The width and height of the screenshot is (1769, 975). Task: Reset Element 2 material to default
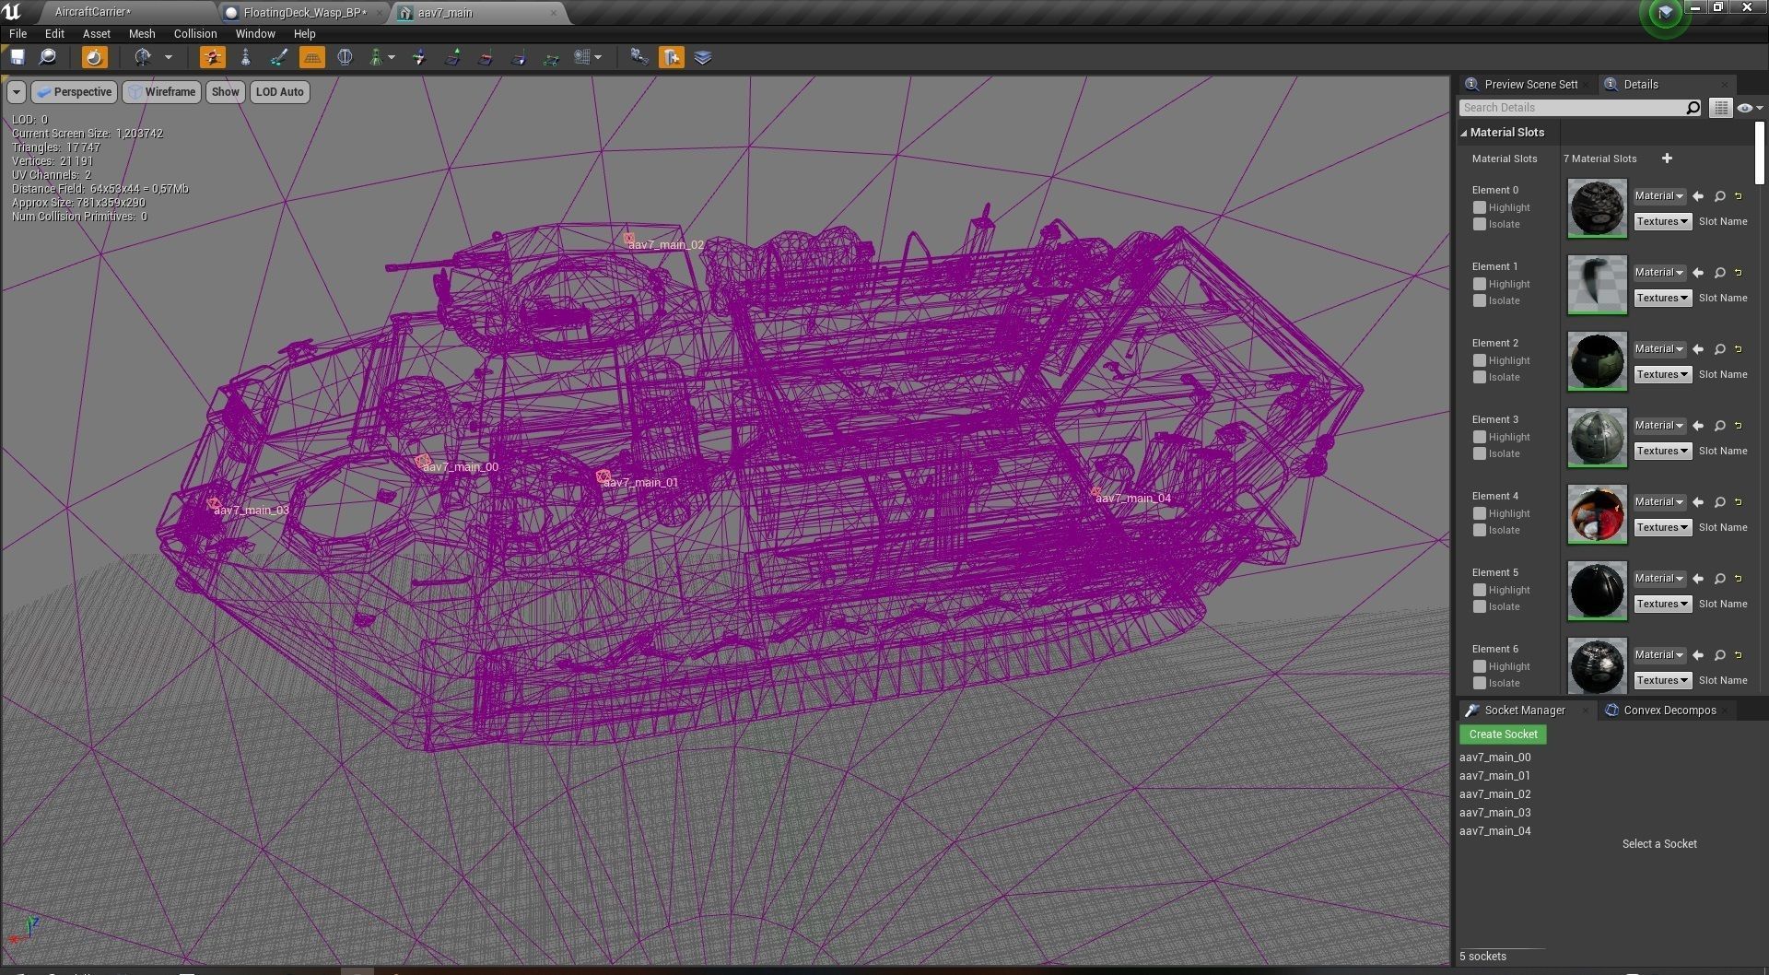tap(1739, 349)
